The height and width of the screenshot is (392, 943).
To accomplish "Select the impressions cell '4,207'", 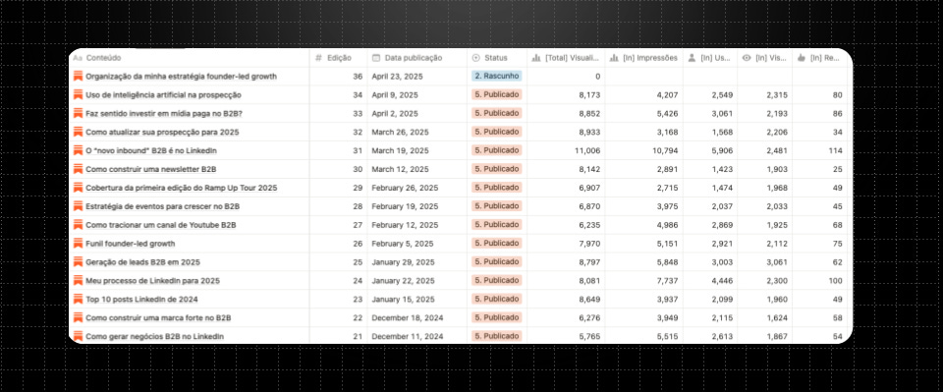I will pos(643,95).
